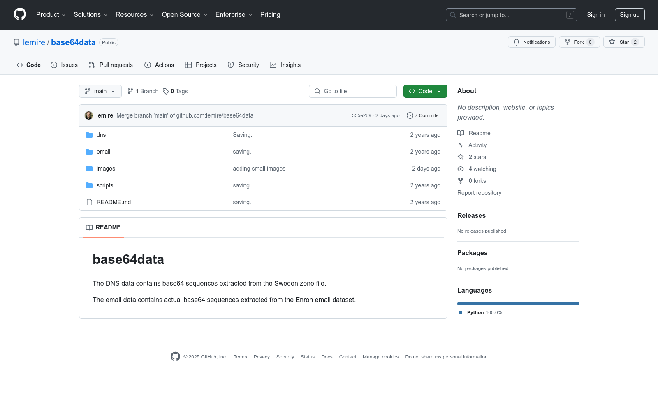The width and height of the screenshot is (658, 411).
Task: Click the Readme book icon in About
Action: [x=461, y=133]
